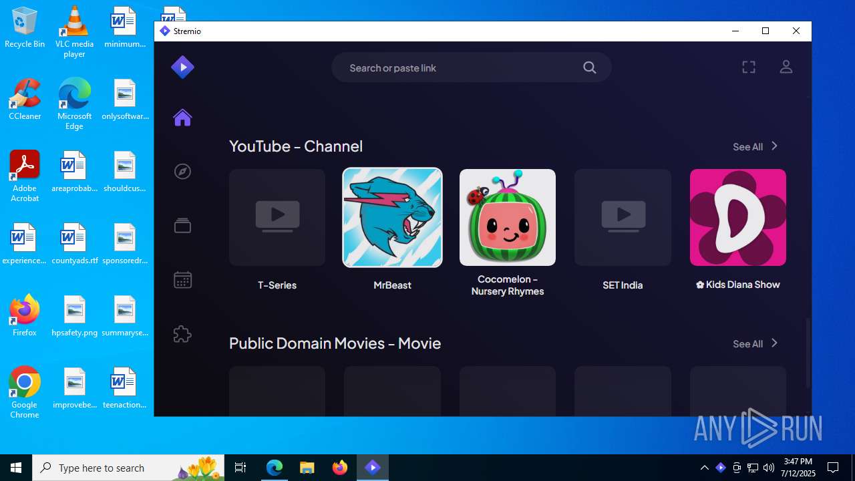Select countyads.rtf desktop file
The image size is (855, 481).
click(74, 244)
